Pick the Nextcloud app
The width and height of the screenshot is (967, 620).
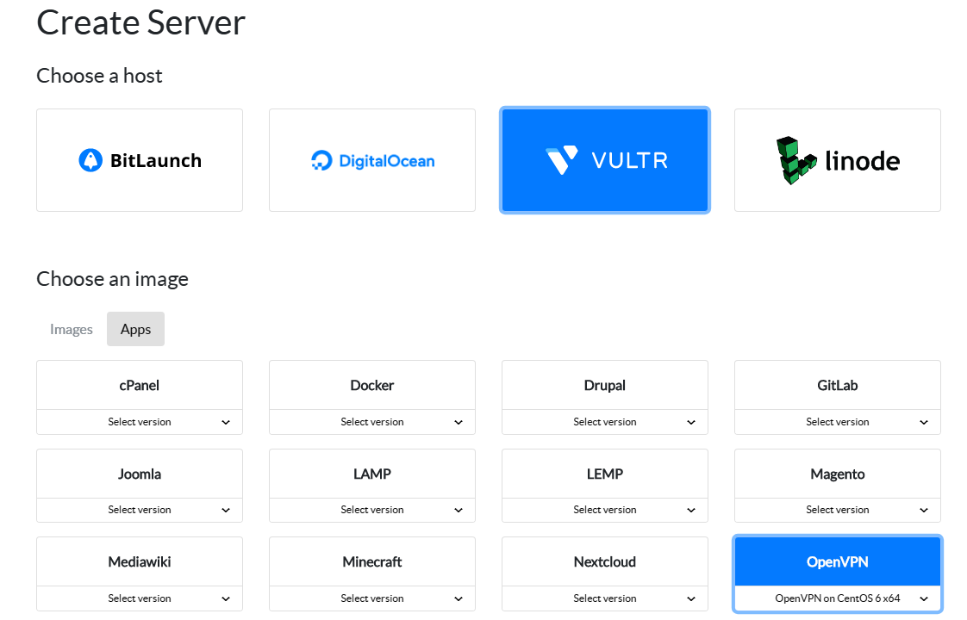pos(605,562)
